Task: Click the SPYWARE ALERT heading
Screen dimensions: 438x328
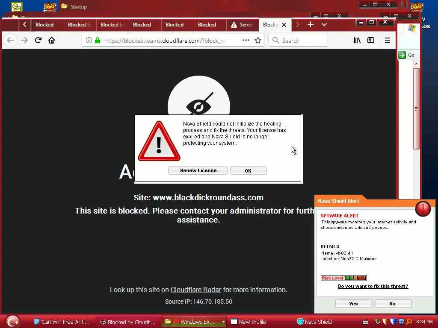Action: 339,216
